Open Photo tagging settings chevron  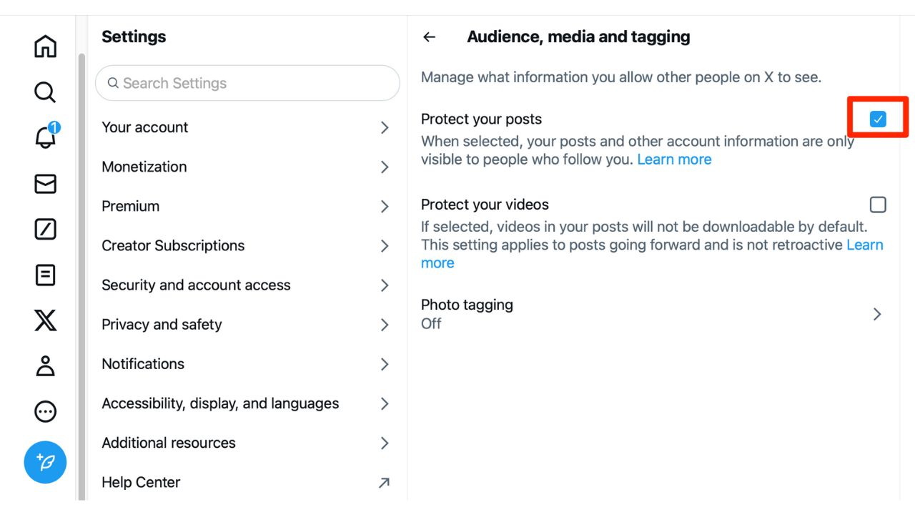click(877, 314)
